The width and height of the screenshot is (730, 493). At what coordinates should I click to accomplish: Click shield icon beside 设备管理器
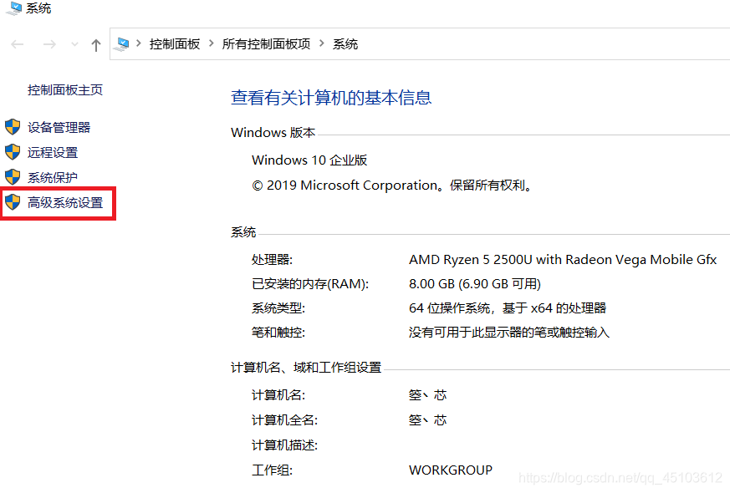pos(13,126)
